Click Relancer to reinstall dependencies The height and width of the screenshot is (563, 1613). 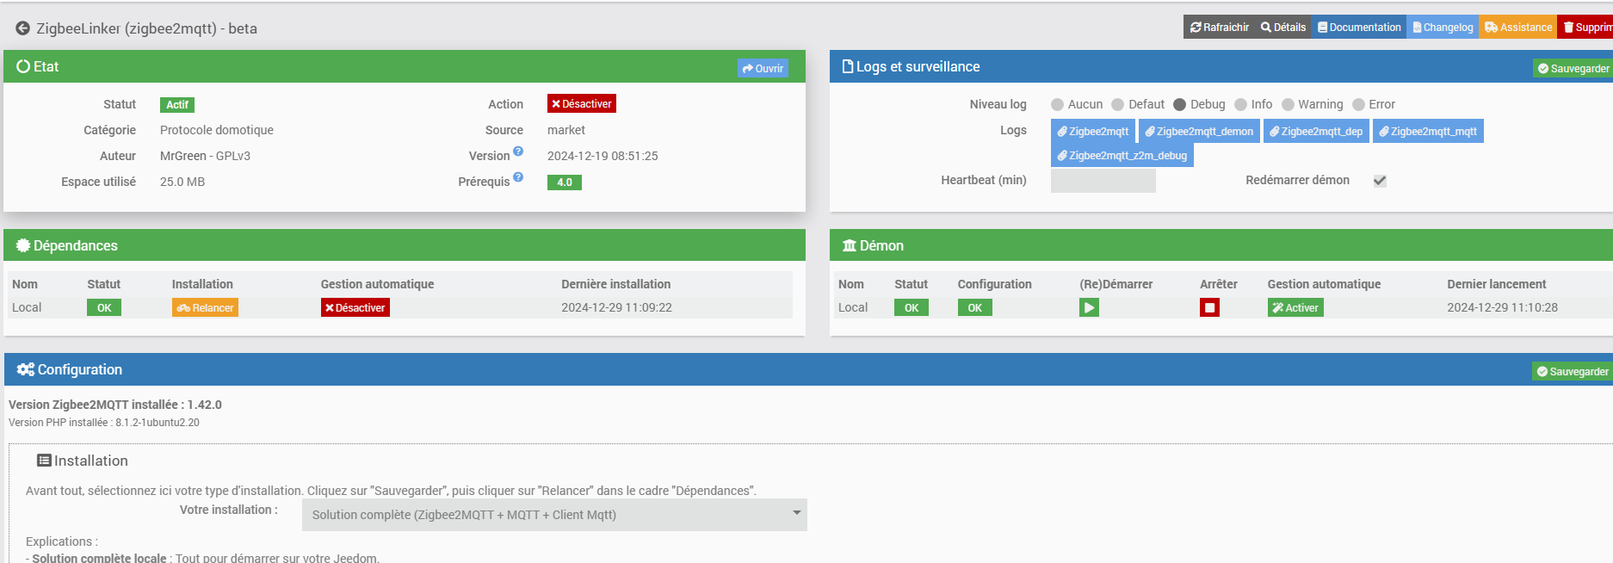pyautogui.click(x=205, y=307)
